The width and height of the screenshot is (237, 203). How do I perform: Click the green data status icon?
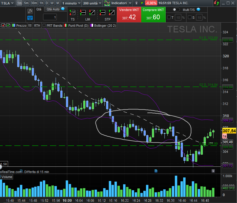coord(142,3)
